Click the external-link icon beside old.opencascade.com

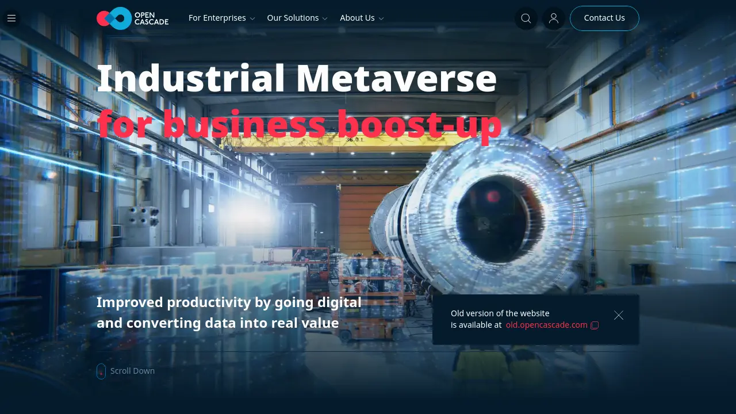595,325
